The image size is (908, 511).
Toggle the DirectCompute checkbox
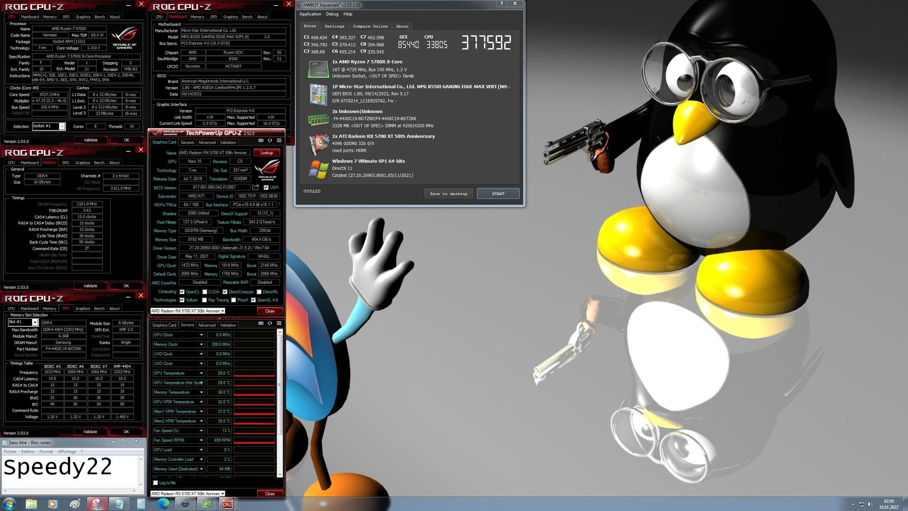(x=225, y=292)
